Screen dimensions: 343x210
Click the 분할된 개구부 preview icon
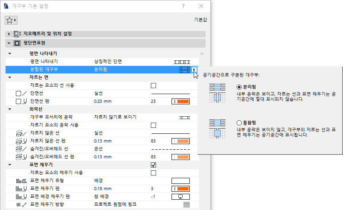(185, 70)
